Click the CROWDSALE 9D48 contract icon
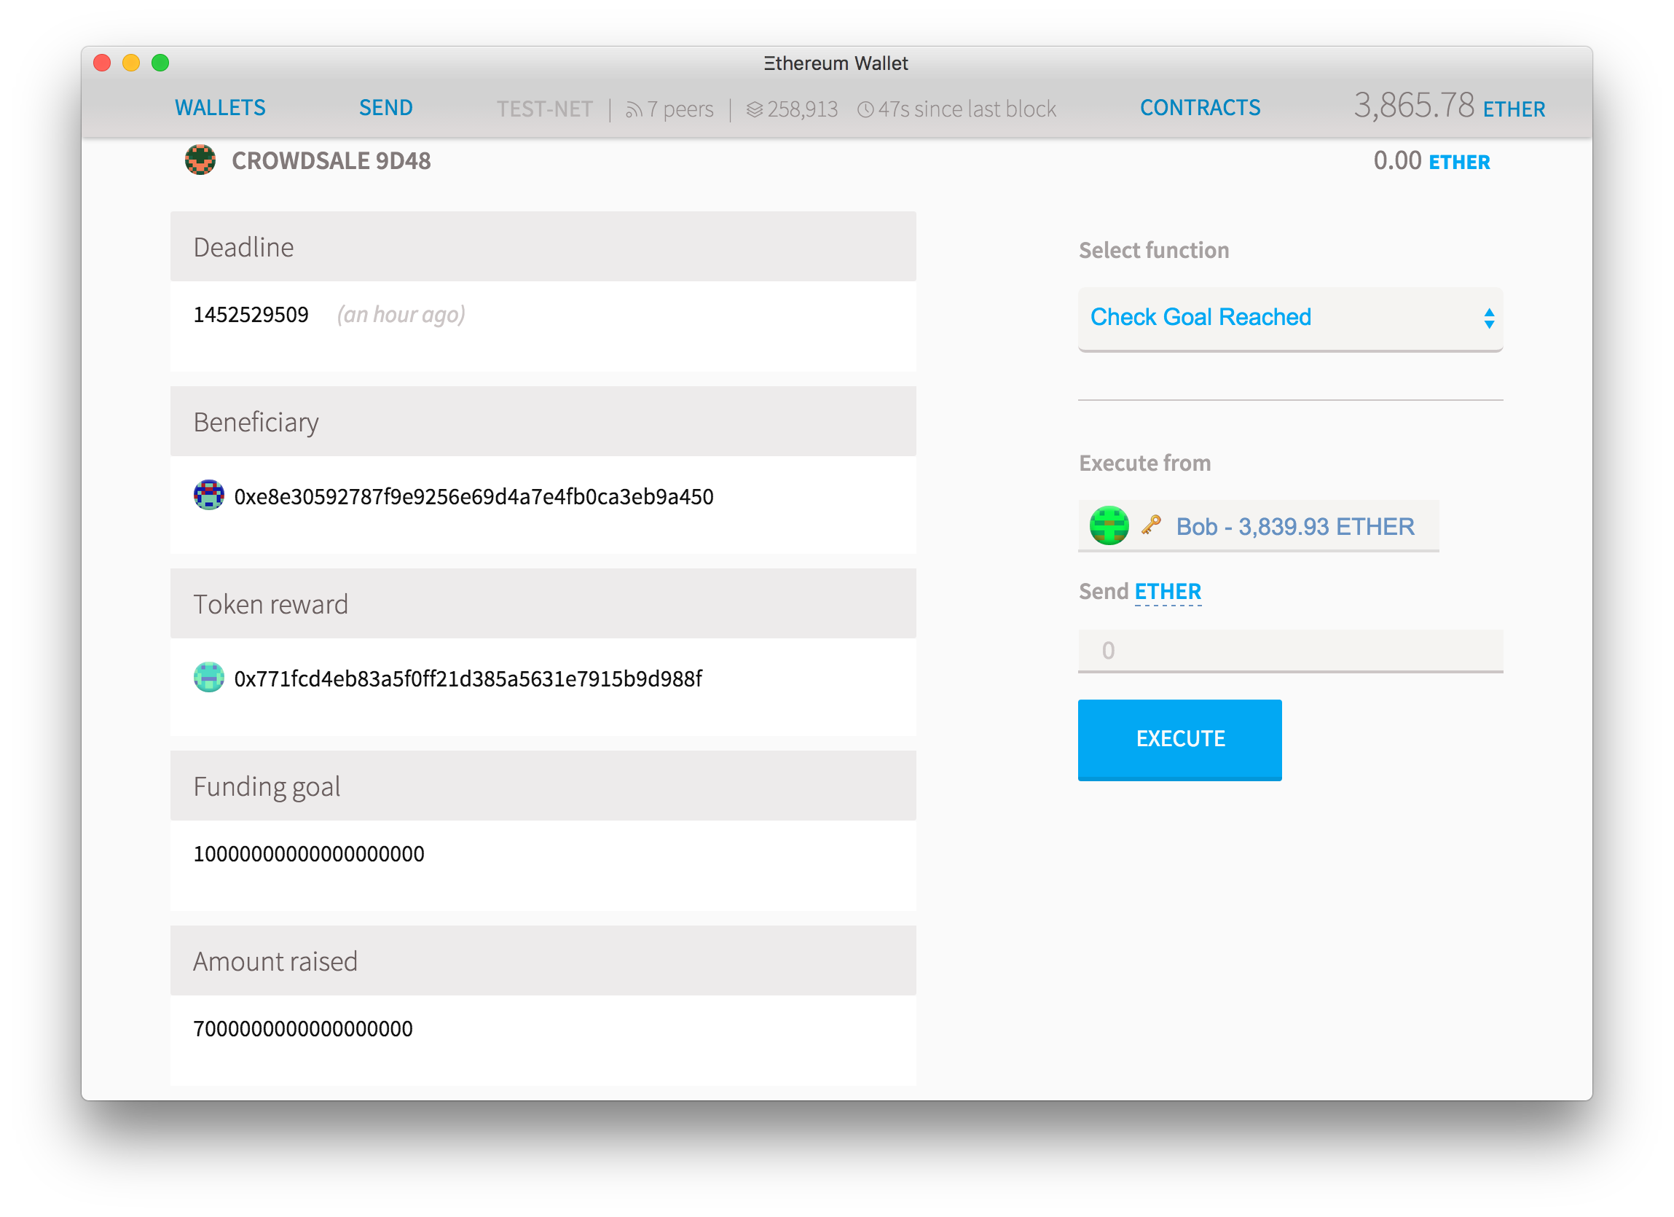 point(199,160)
